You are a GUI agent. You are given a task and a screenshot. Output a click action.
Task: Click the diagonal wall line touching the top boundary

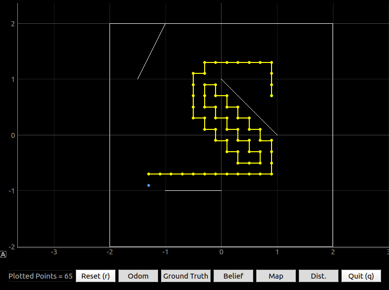click(151, 52)
